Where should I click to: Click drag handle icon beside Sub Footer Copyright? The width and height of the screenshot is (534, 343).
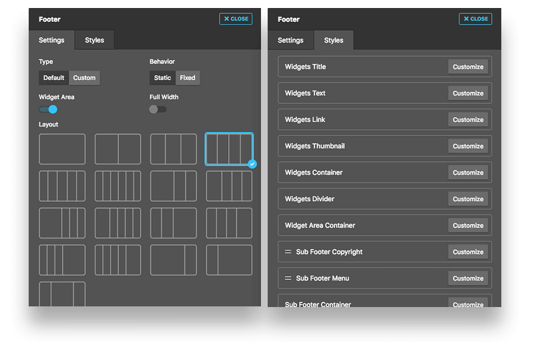(x=288, y=252)
